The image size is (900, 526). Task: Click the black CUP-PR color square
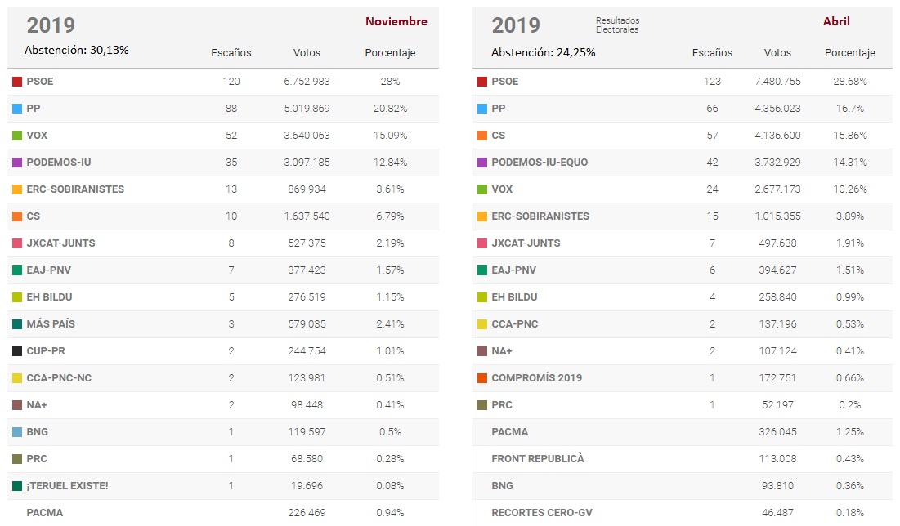click(17, 351)
